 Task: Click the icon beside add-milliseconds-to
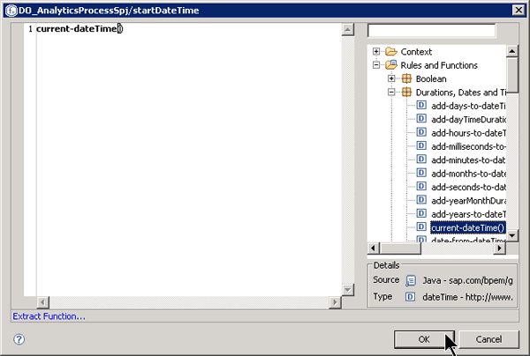pos(421,145)
